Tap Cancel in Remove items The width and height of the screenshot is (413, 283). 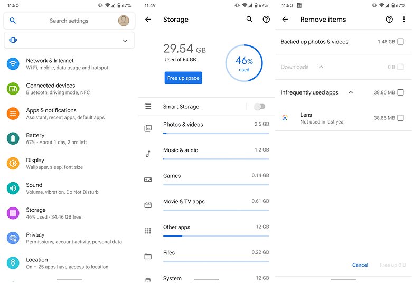pos(360,265)
